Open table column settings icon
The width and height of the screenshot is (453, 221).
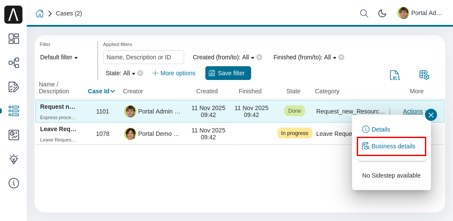click(424, 75)
